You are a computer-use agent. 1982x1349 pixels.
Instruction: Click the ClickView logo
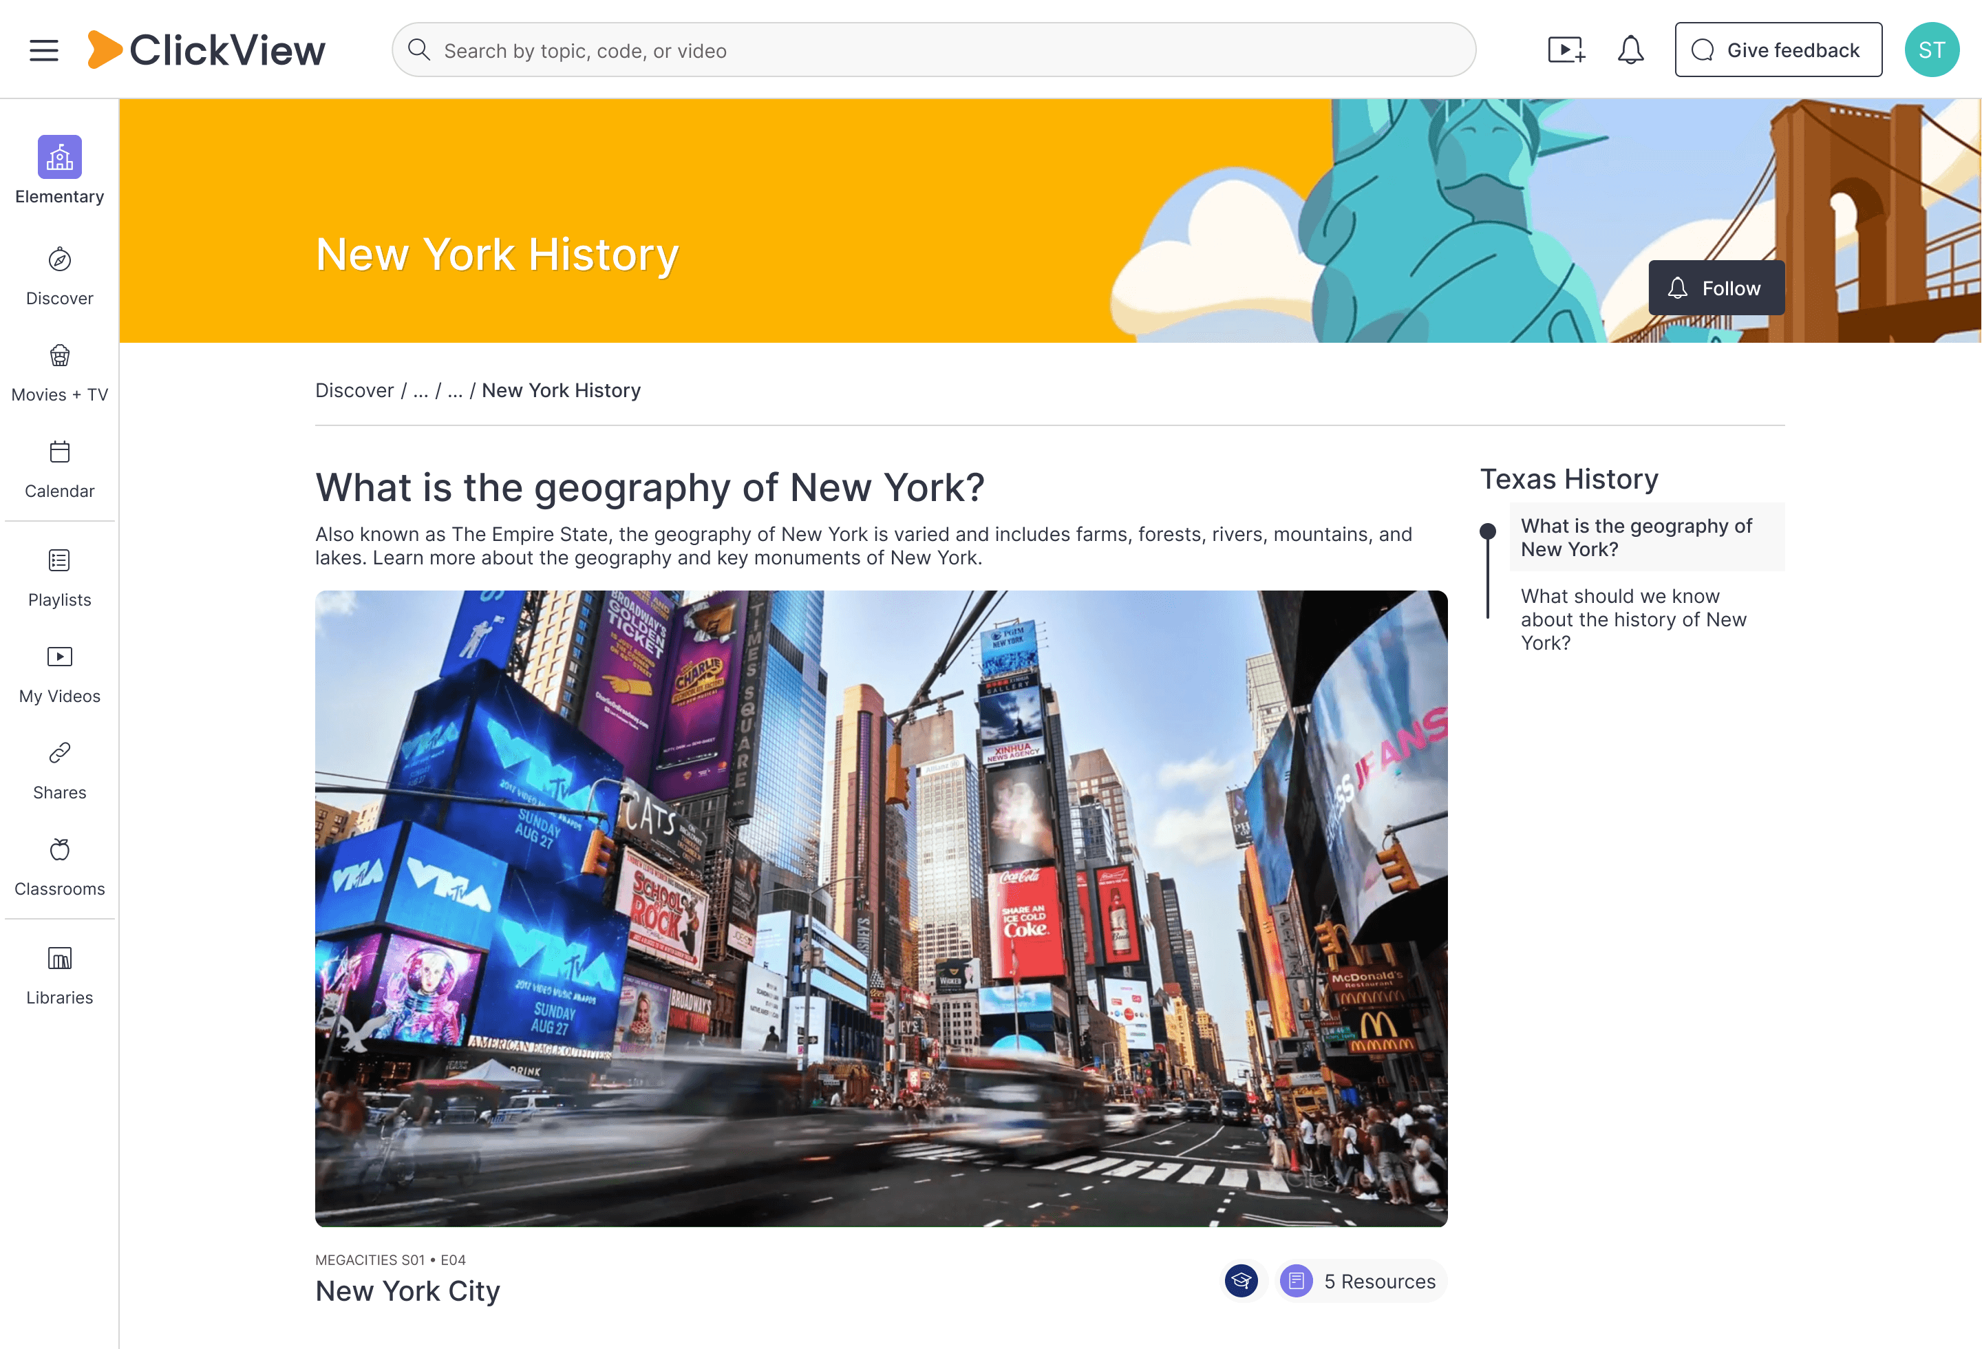point(206,50)
